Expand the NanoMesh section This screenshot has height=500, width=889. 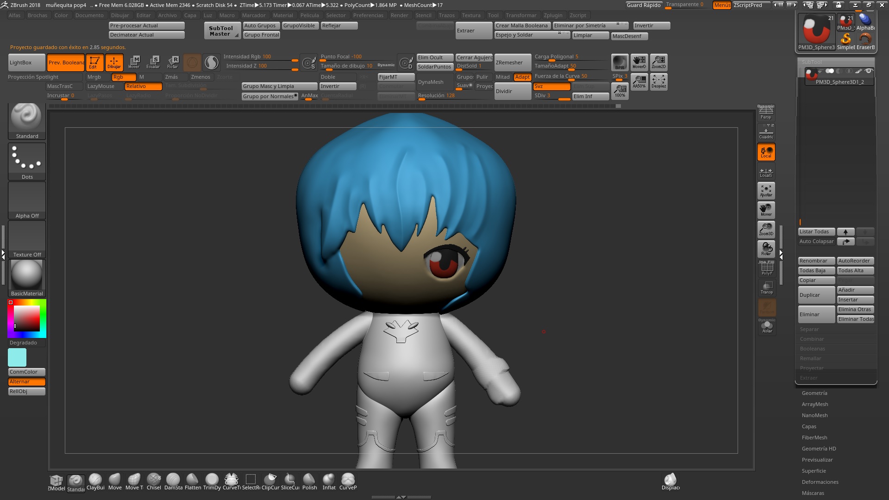(x=815, y=415)
